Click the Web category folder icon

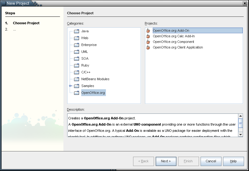tap(77, 38)
